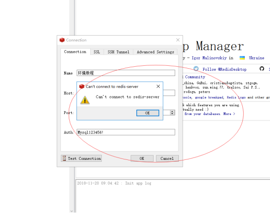Close the Can't connect error popup

click(x=158, y=86)
